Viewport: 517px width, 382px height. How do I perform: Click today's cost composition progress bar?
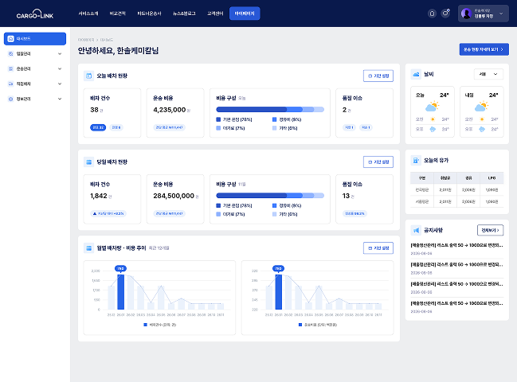(x=270, y=109)
